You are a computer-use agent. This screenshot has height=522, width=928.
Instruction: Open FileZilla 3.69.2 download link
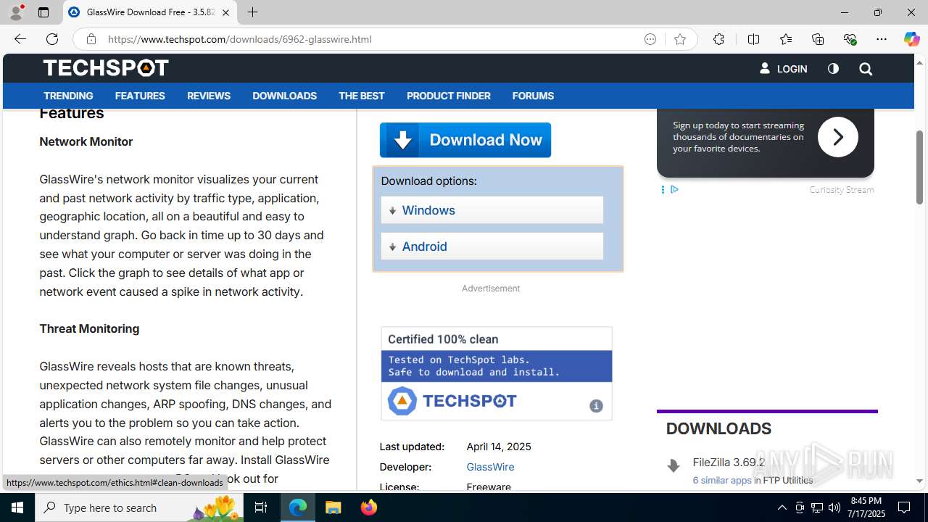(729, 463)
